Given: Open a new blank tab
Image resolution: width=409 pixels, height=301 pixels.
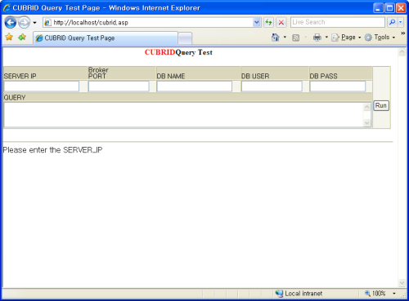Looking at the screenshot, I should 185,38.
